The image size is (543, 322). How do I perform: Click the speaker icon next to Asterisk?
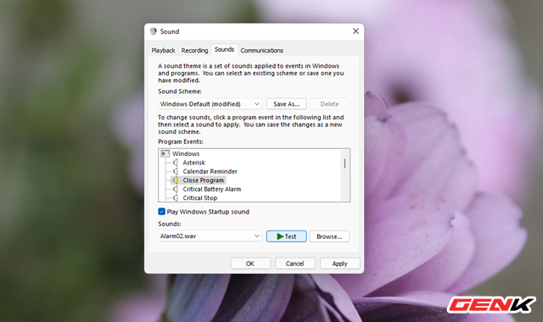coord(176,163)
